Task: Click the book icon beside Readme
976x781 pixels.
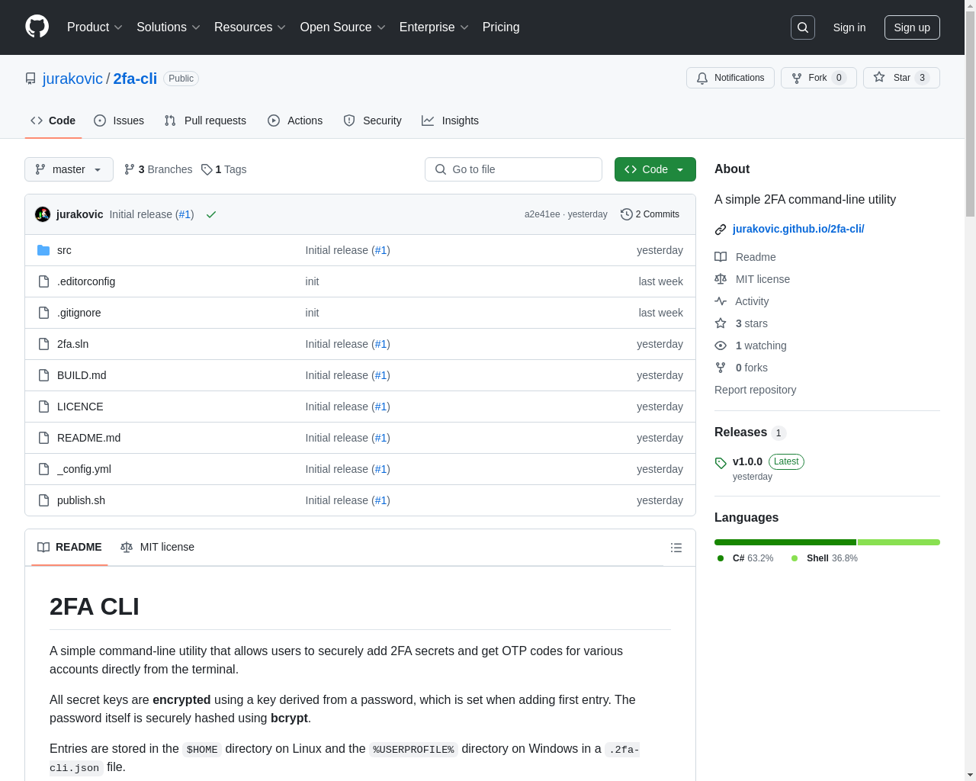Action: click(x=721, y=257)
